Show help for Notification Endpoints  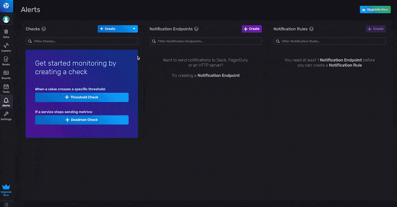pos(196,29)
